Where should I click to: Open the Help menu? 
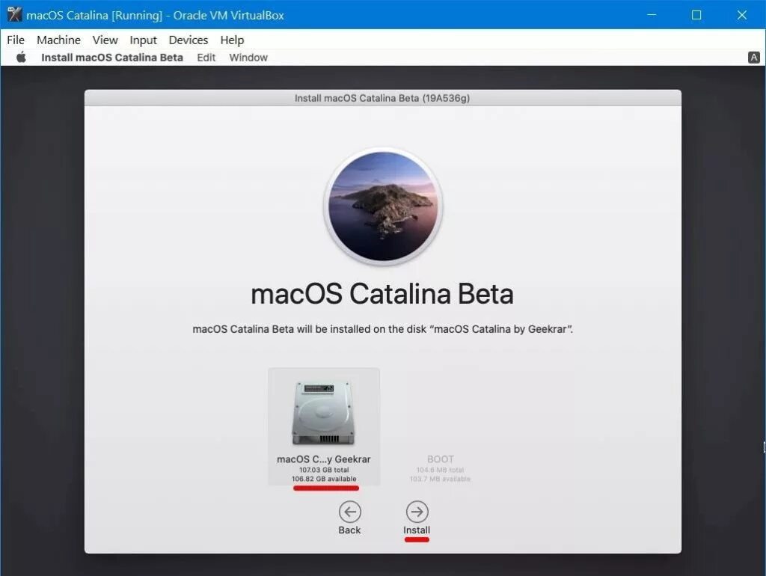pyautogui.click(x=232, y=40)
